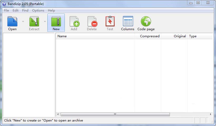
Task: Expand the dropdown arrow beside Open
Action: point(23,22)
